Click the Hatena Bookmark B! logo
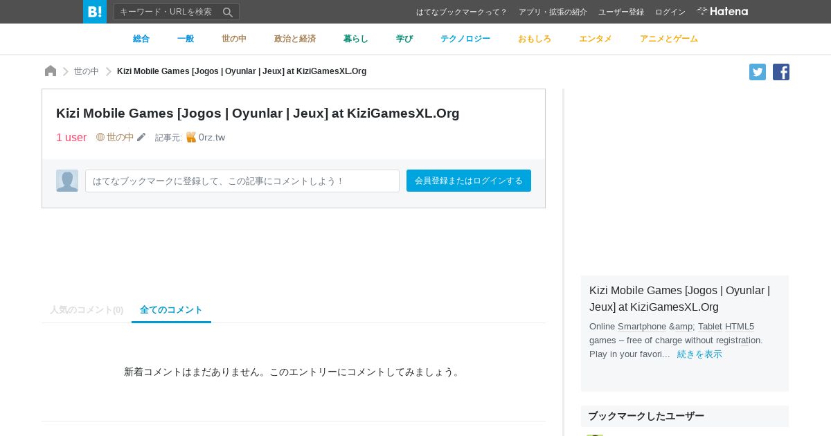Image resolution: width=831 pixels, height=436 pixels. (95, 12)
